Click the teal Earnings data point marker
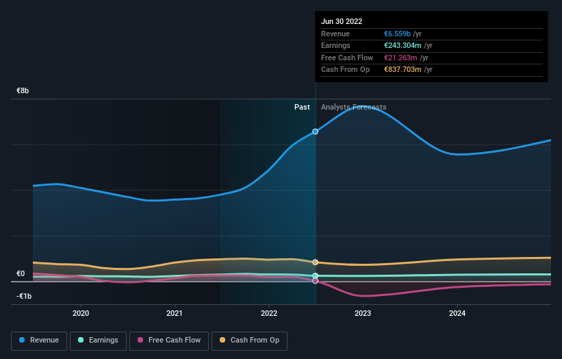 [315, 276]
